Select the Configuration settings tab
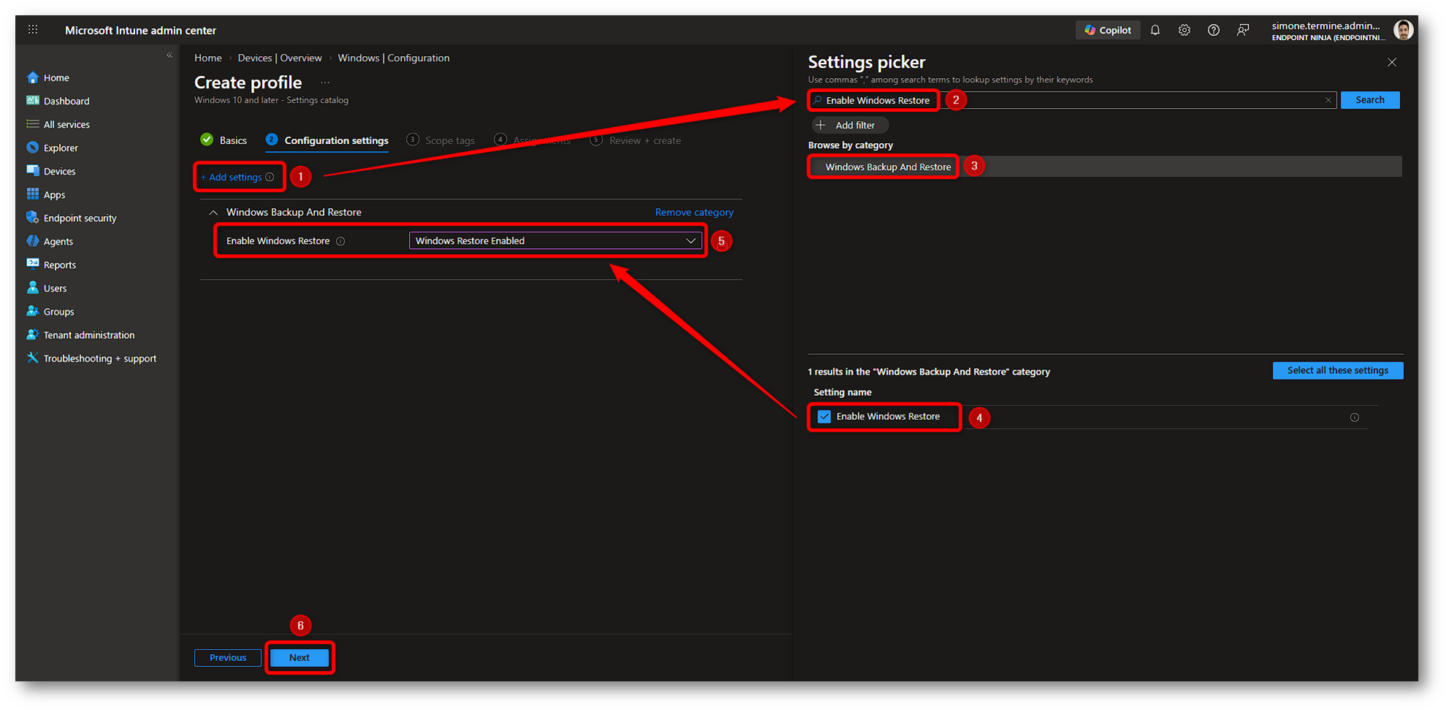The height and width of the screenshot is (712, 1449). [327, 140]
